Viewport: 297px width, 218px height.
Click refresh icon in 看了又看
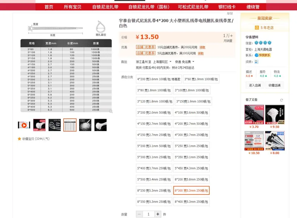click(x=281, y=100)
